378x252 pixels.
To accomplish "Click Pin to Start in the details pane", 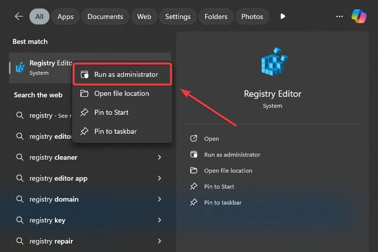I will click(219, 187).
